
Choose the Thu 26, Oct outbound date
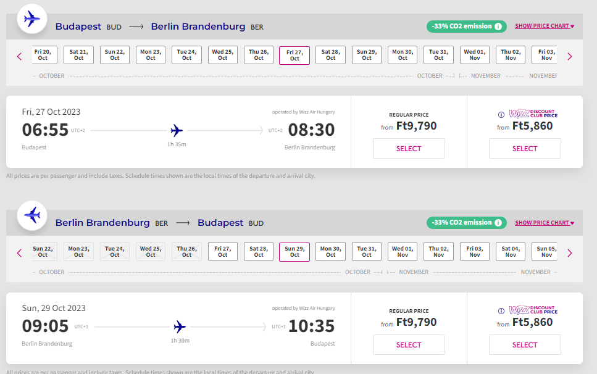pyautogui.click(x=259, y=55)
